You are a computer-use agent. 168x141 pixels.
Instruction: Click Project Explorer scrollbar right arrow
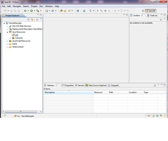point(41,112)
